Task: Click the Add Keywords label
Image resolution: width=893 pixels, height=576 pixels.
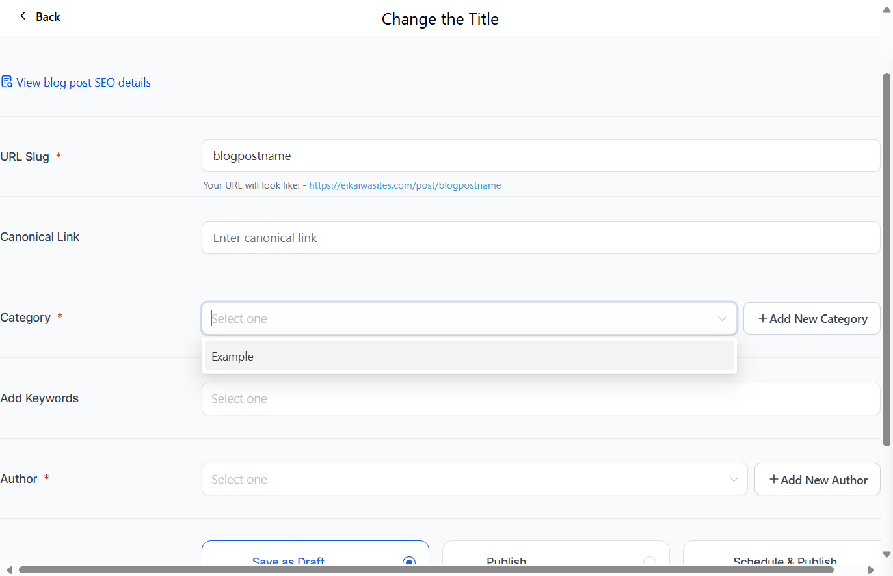Action: pyautogui.click(x=39, y=398)
